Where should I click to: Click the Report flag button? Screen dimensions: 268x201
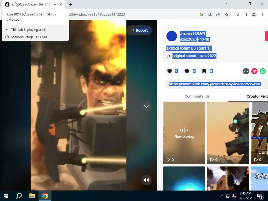point(139,30)
